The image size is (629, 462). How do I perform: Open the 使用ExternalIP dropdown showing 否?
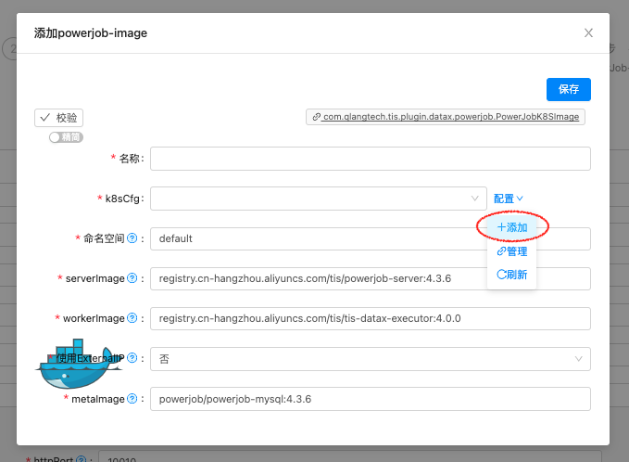[x=370, y=359]
